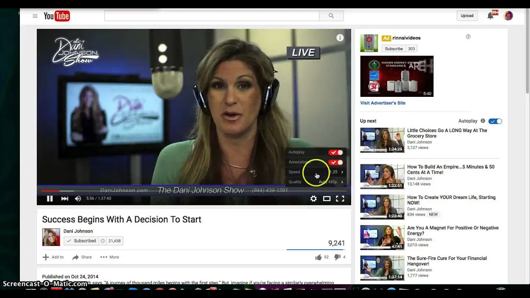Click the subscription settings gear

tap(103, 241)
